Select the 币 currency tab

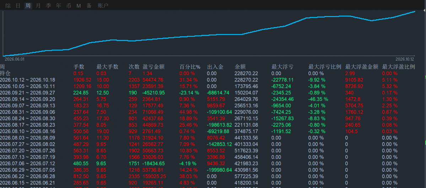[x=69, y=6]
